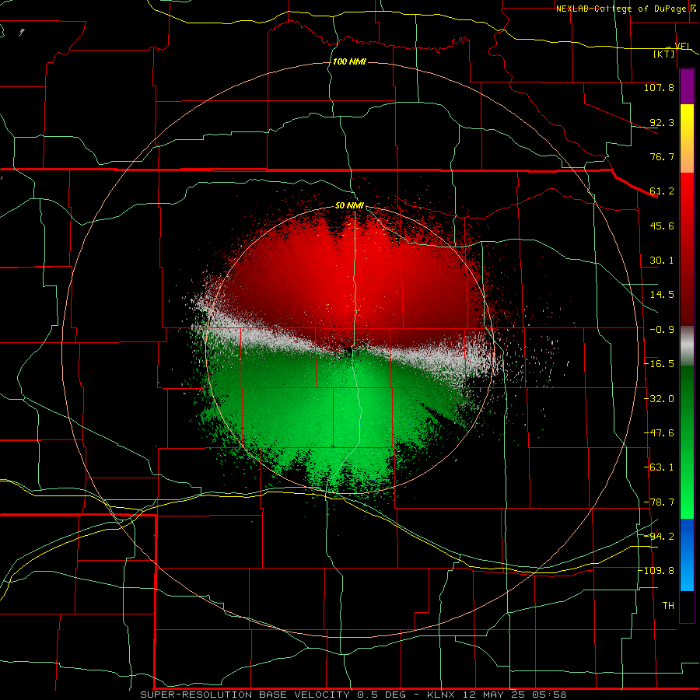The height and width of the screenshot is (700, 700).
Task: Click the -47.6 legend value
Action: [x=659, y=433]
